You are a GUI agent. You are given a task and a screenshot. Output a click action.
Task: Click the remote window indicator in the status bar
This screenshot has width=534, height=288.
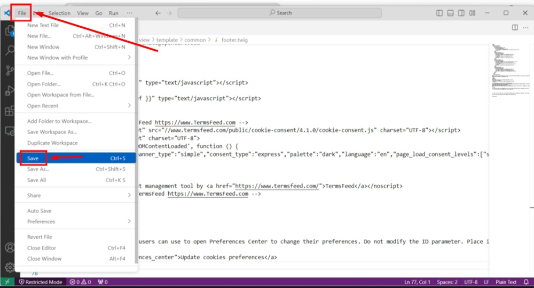[x=7, y=282]
